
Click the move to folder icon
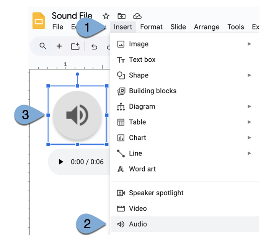(121, 16)
